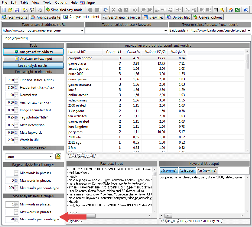Image resolution: width=252 pixels, height=227 pixels.
Task: Open the stop words filter auto dropdown
Action: point(51,157)
